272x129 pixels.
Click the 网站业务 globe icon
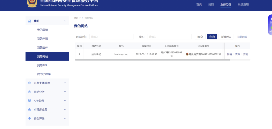(x=29, y=92)
